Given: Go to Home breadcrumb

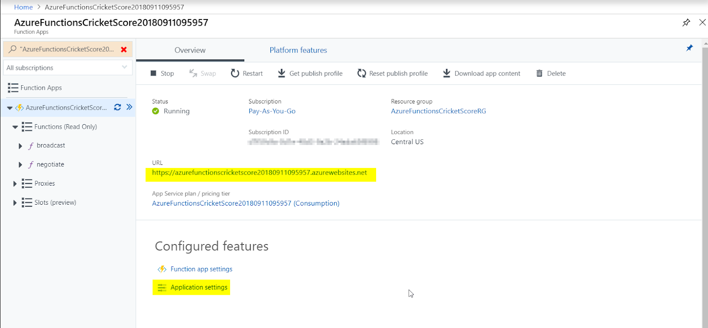Looking at the screenshot, I should pos(23,7).
